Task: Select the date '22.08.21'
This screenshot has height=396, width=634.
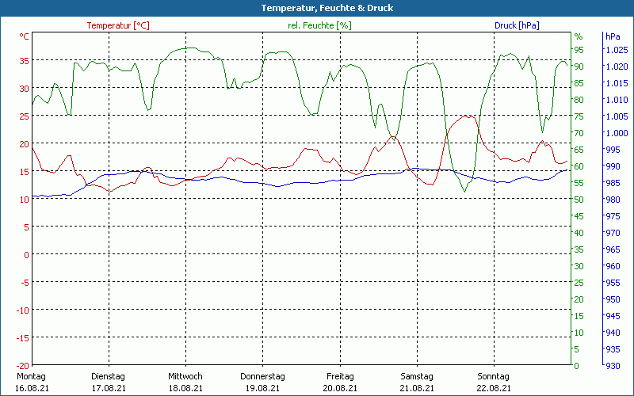Action: pos(494,388)
